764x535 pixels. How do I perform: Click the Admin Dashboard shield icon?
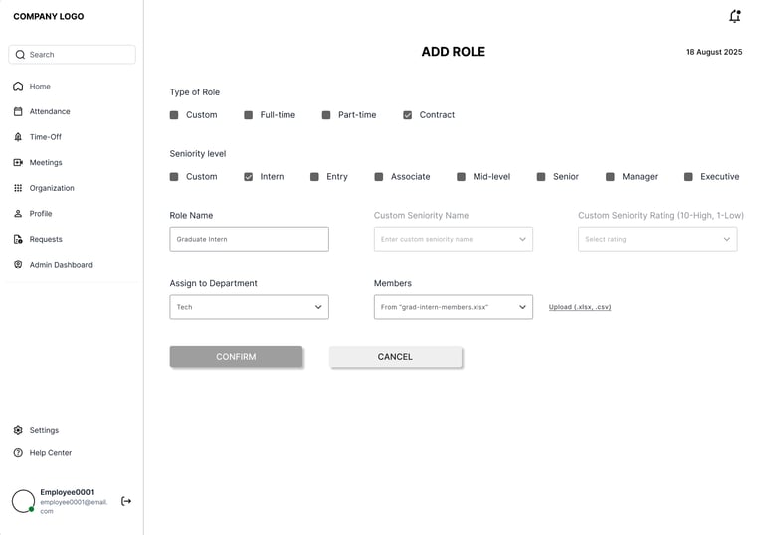pos(18,265)
